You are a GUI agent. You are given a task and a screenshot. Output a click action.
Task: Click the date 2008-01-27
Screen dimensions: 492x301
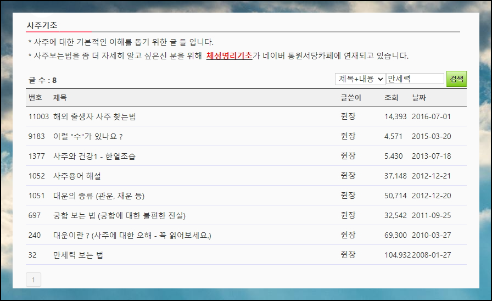click(x=432, y=255)
